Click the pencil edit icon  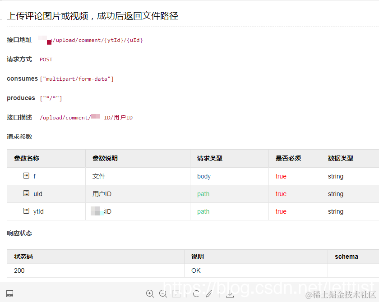click(209, 293)
